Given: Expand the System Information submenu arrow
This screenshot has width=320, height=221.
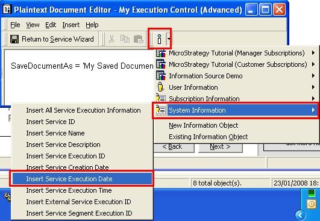Looking at the screenshot, I should tap(313, 110).
